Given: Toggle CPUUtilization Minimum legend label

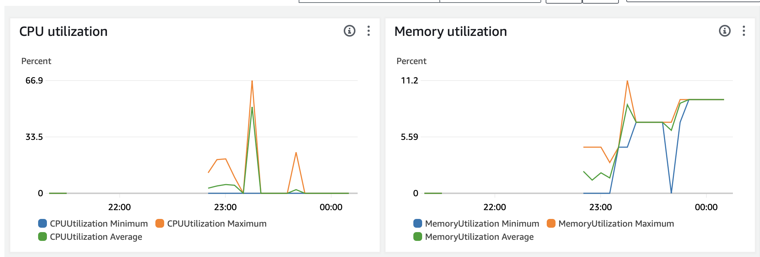Looking at the screenshot, I should tap(99, 224).
